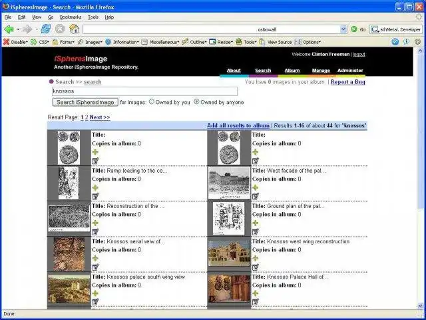Add Knossos west wing reconstruction to album
426x320 pixels.
pyautogui.click(x=255, y=258)
